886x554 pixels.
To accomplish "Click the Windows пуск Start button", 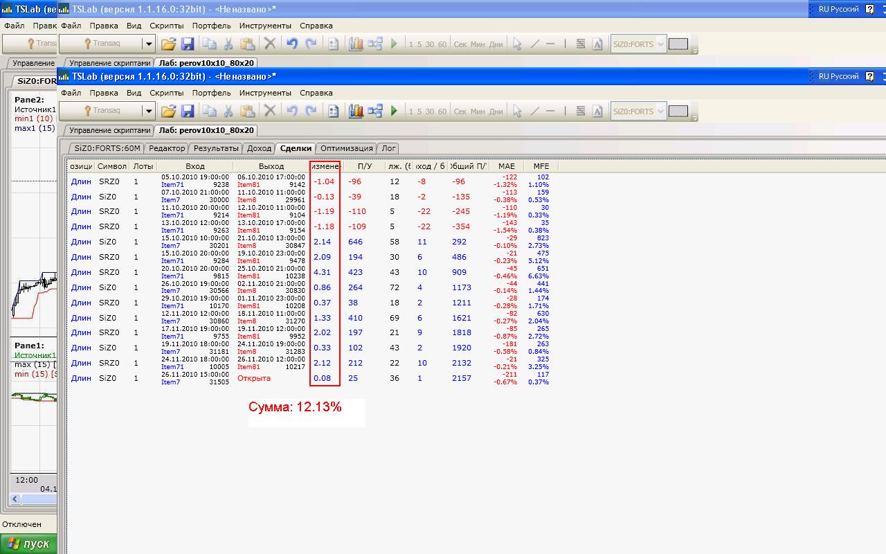I will click(x=28, y=544).
